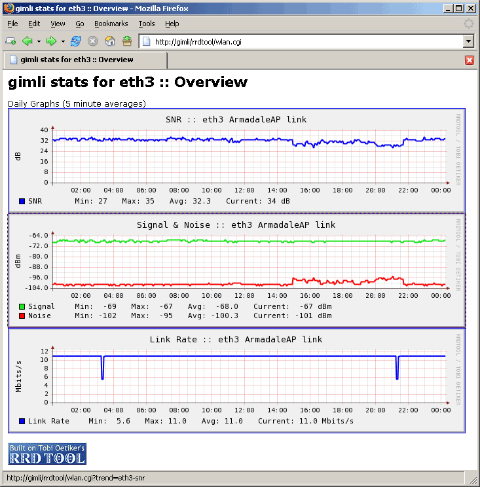
Task: Click the RRDTOOL logo image link
Action: pos(47,454)
